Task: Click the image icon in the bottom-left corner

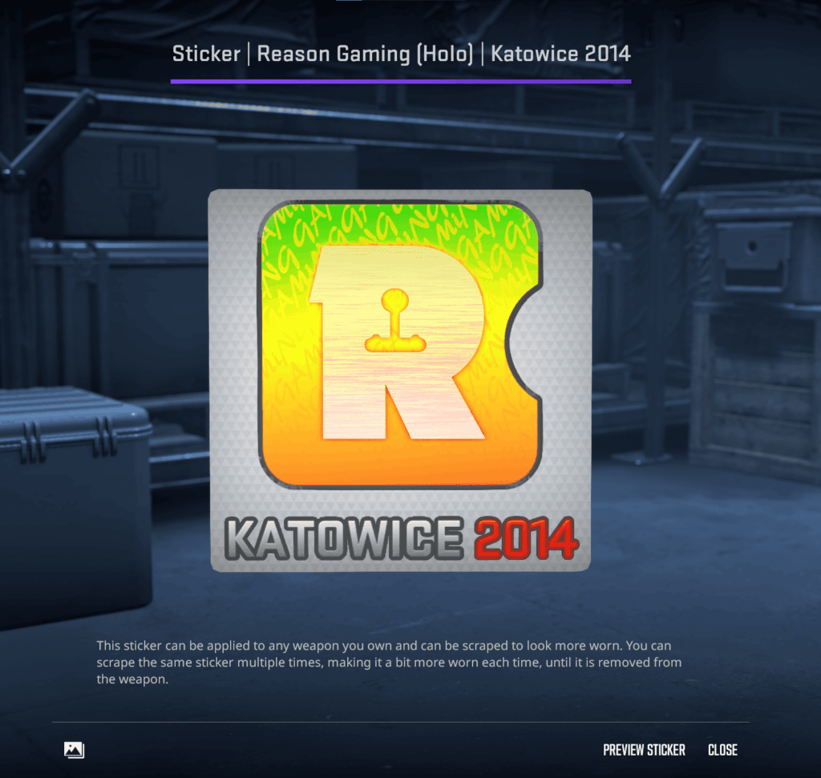Action: [74, 750]
